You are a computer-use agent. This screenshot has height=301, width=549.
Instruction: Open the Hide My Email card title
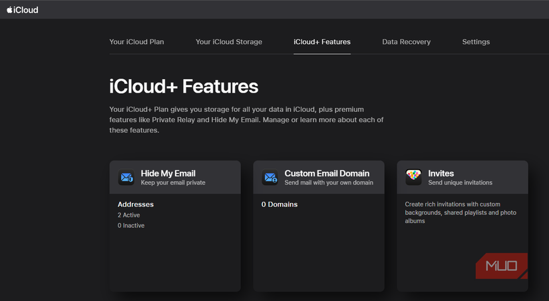[168, 173]
